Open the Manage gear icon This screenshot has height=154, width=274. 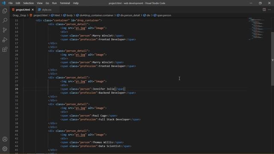[x=5, y=148]
